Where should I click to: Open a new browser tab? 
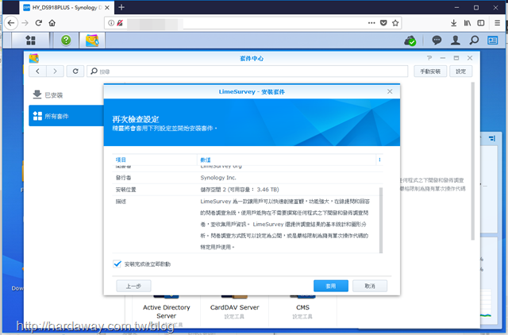(121, 7)
